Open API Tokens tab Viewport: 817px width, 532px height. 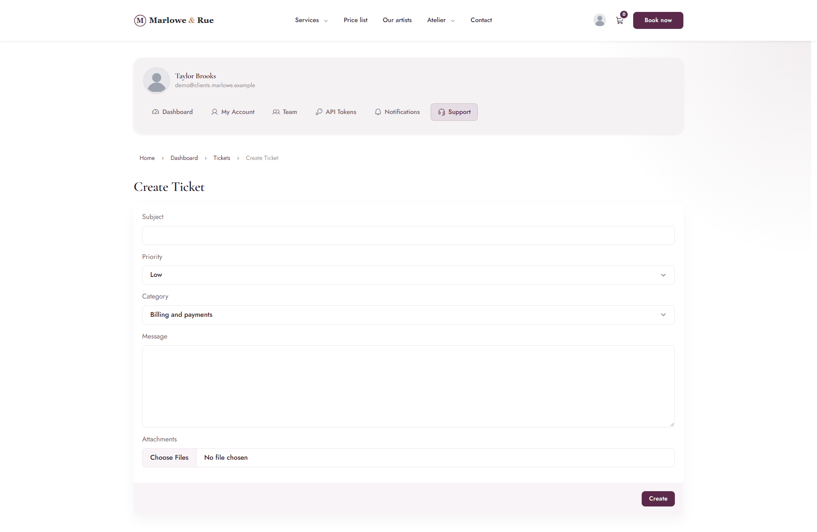tap(336, 112)
